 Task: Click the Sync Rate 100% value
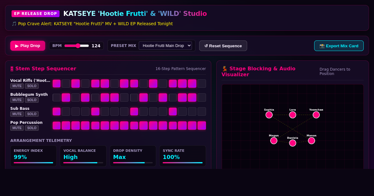pos(171,157)
